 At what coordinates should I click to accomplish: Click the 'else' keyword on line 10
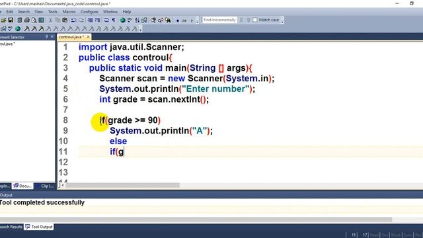point(118,141)
